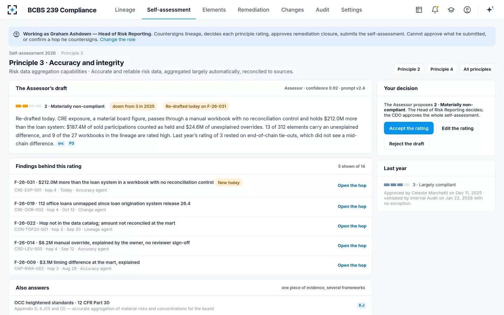Navigate to Principle 2

coord(408,69)
